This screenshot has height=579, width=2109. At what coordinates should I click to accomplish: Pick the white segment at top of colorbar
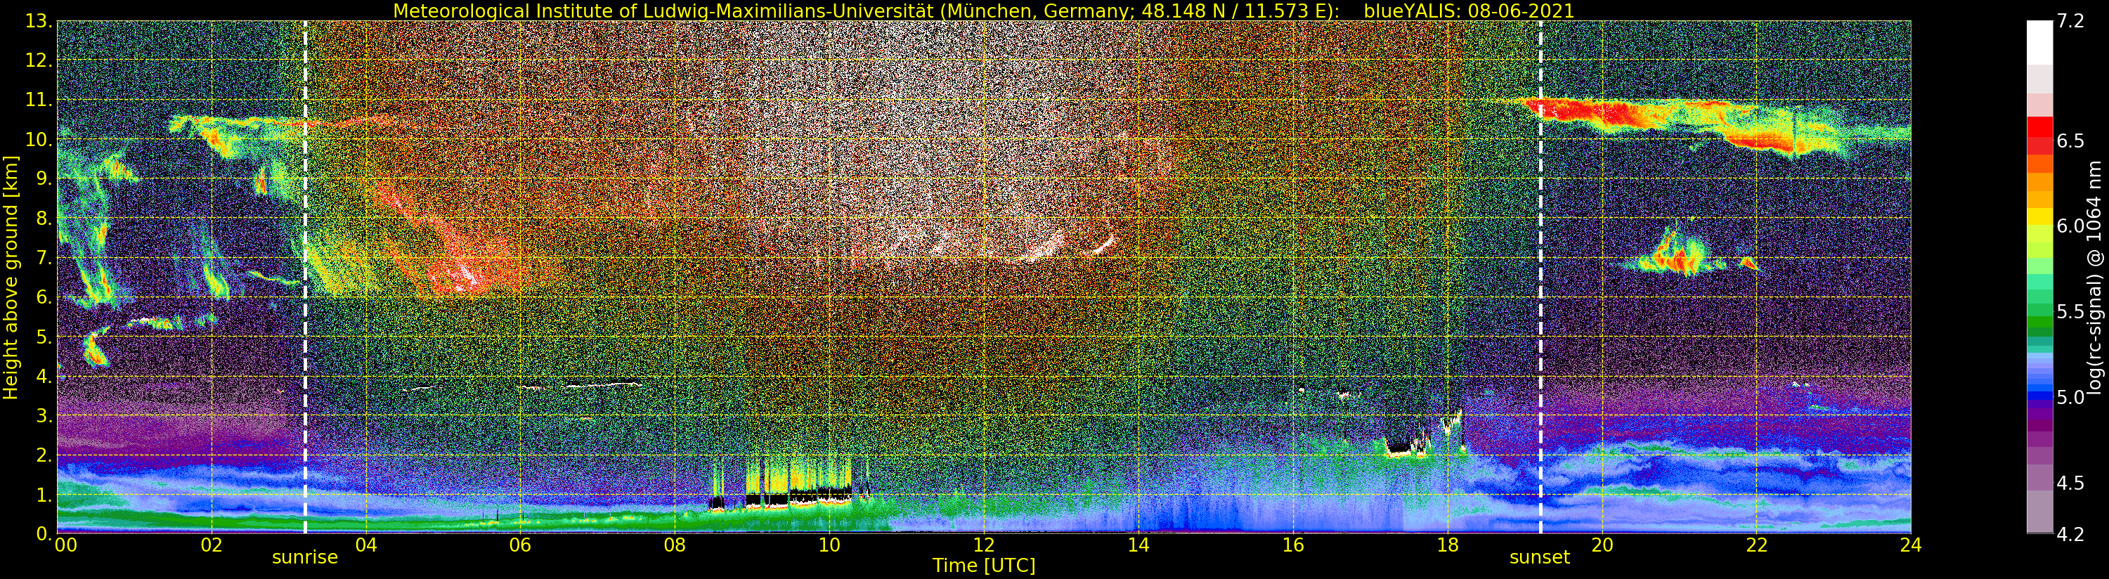(x=2039, y=43)
